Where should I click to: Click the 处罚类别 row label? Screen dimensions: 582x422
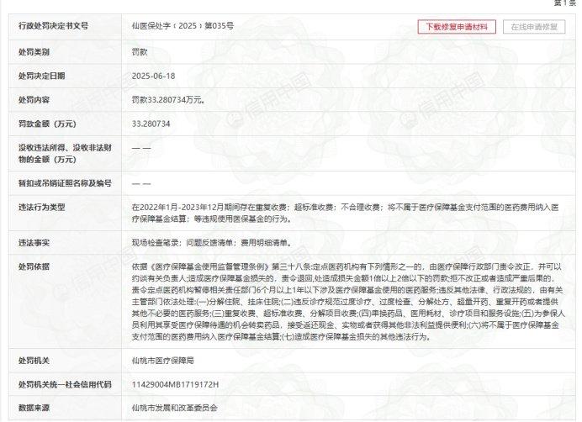[34, 52]
